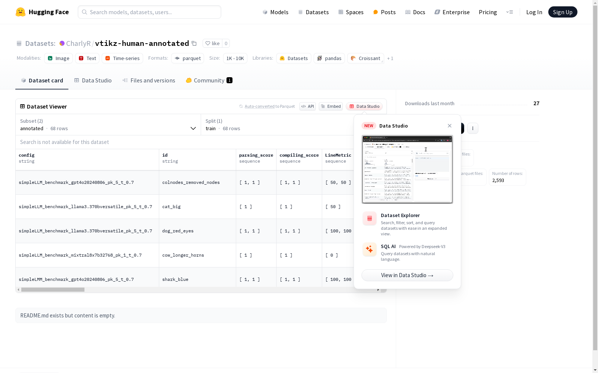This screenshot has width=598, height=373.
Task: Open the CharlyR author avatar link
Action: tap(62, 43)
